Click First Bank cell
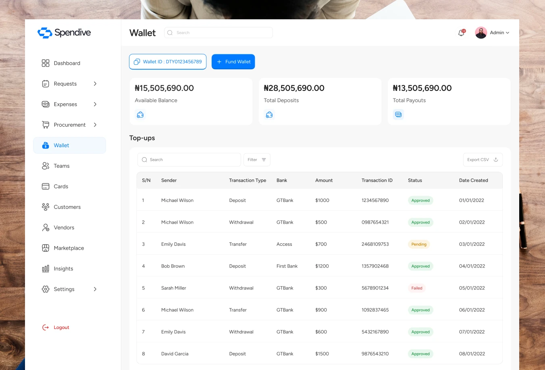The height and width of the screenshot is (370, 545). [287, 266]
